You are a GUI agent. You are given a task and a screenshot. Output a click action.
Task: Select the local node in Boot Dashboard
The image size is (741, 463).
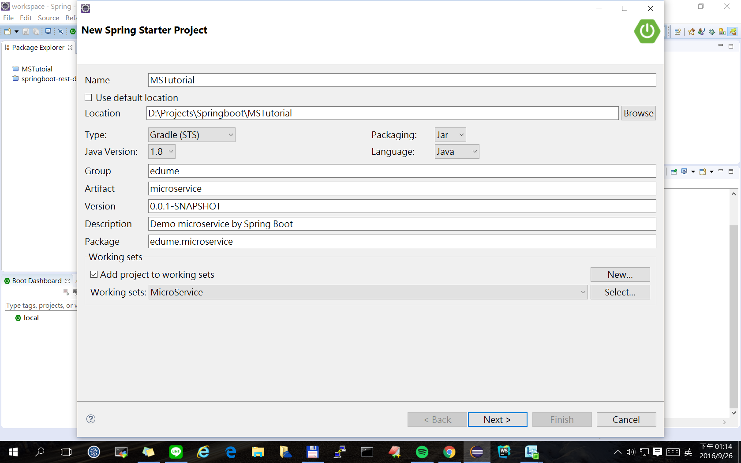coord(31,318)
